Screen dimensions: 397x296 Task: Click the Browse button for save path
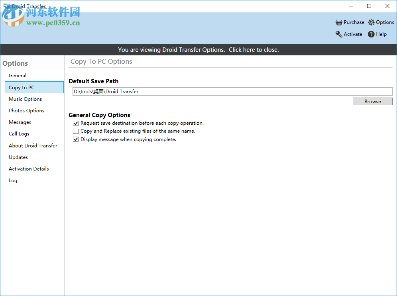point(372,101)
